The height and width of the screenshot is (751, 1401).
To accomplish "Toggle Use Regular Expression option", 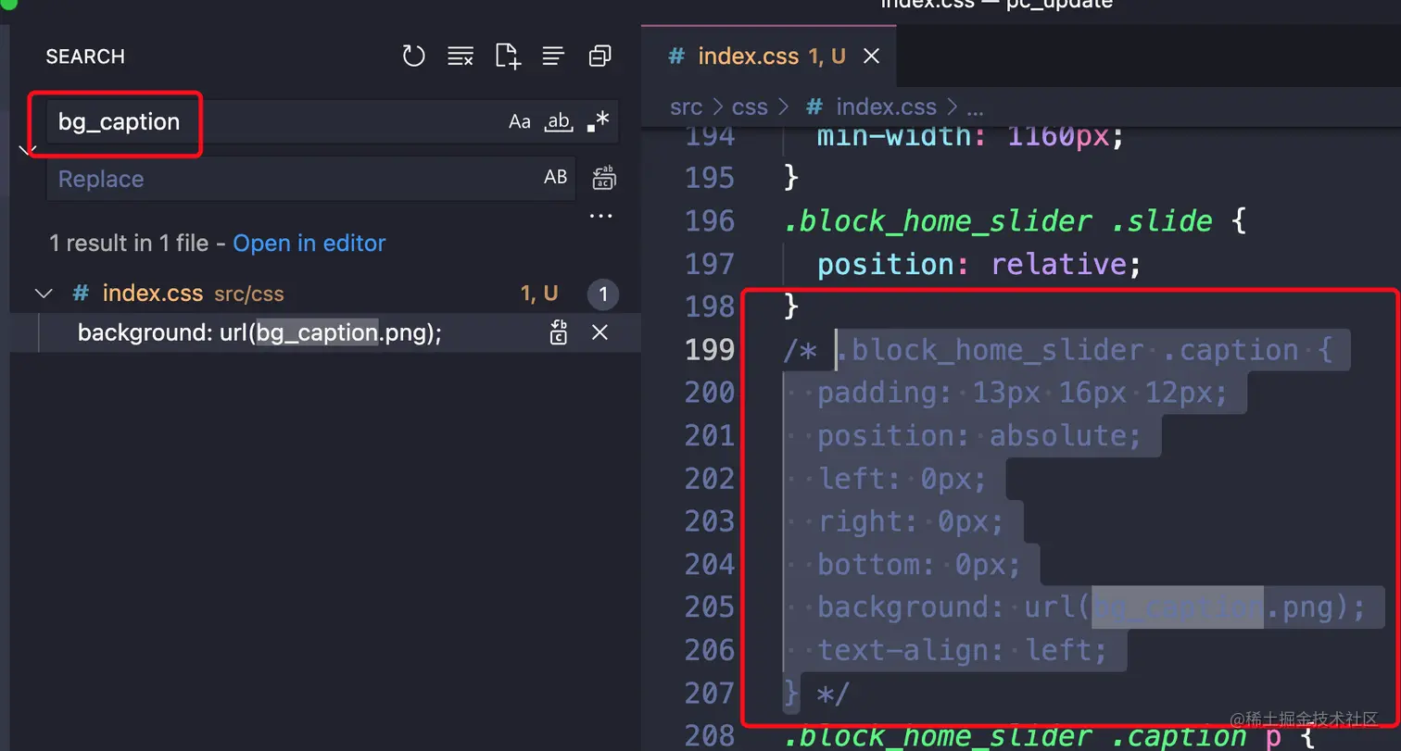I will 599,122.
